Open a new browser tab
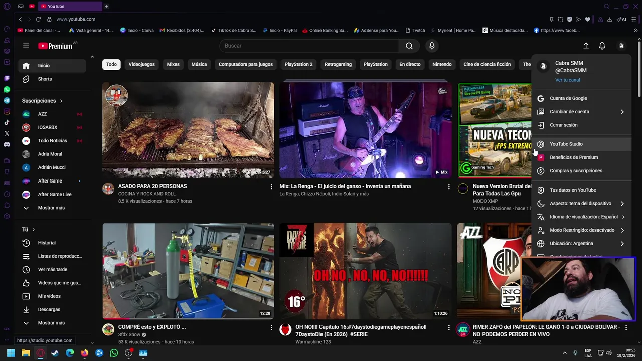This screenshot has height=361, width=642. coord(106,6)
